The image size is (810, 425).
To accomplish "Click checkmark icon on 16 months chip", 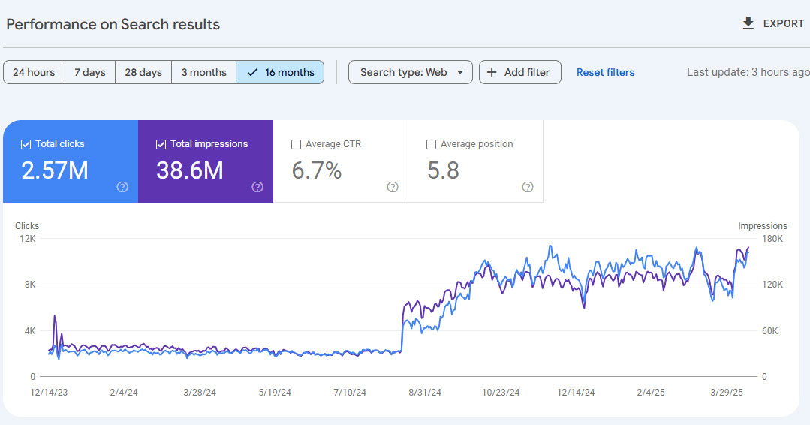I will (x=252, y=72).
